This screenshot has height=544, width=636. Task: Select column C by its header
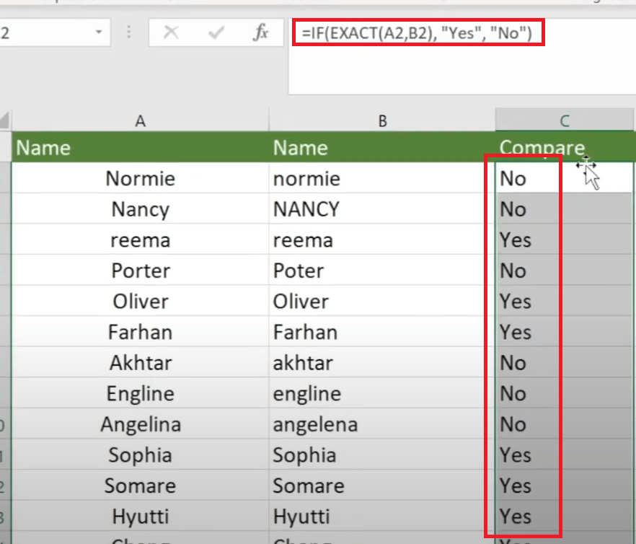pyautogui.click(x=565, y=120)
